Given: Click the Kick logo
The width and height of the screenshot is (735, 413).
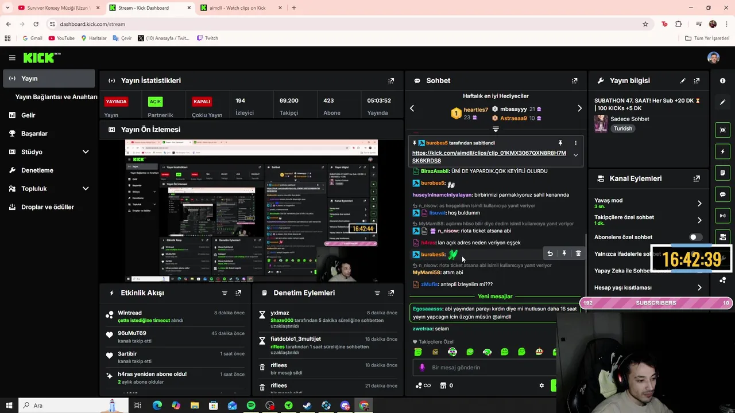Looking at the screenshot, I should [41, 58].
